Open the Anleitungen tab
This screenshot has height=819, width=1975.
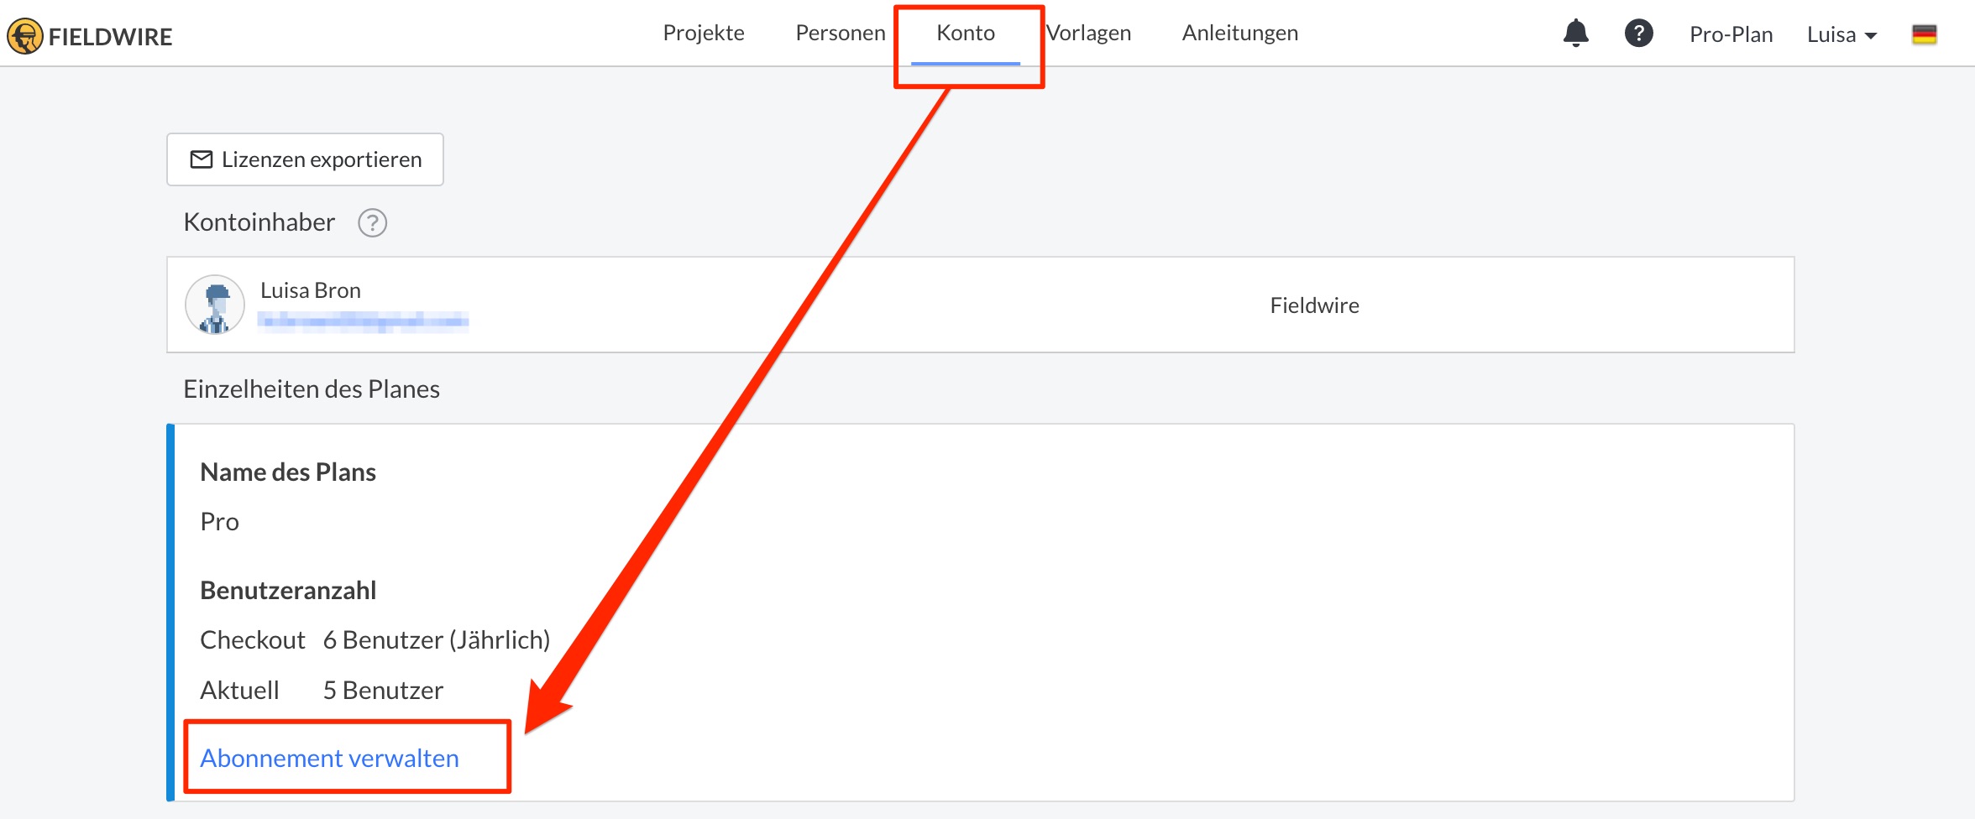pyautogui.click(x=1240, y=33)
